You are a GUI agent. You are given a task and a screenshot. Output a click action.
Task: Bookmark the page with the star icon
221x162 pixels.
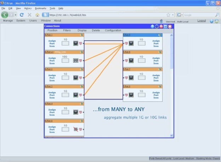tap(168, 15)
